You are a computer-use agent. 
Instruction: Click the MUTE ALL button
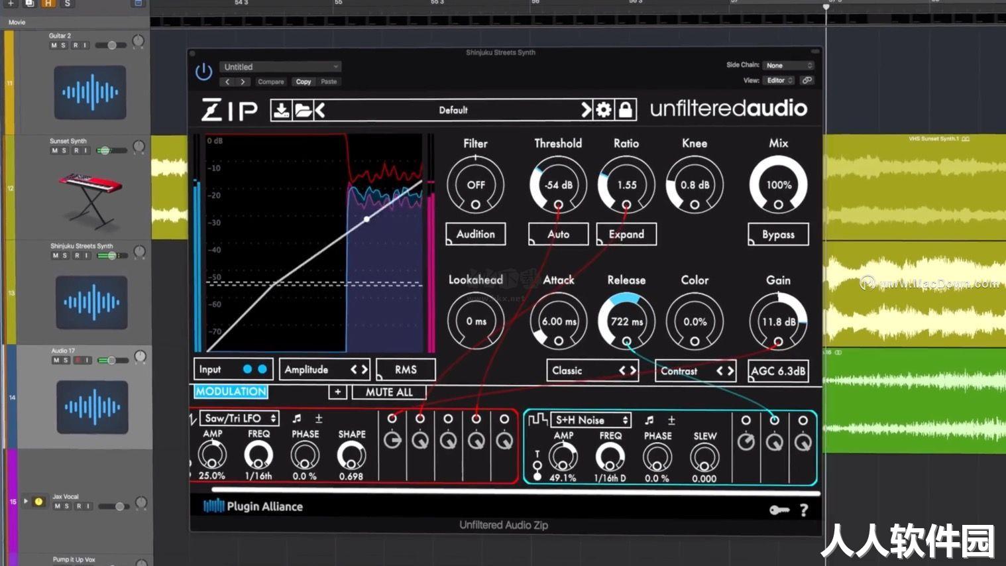389,392
